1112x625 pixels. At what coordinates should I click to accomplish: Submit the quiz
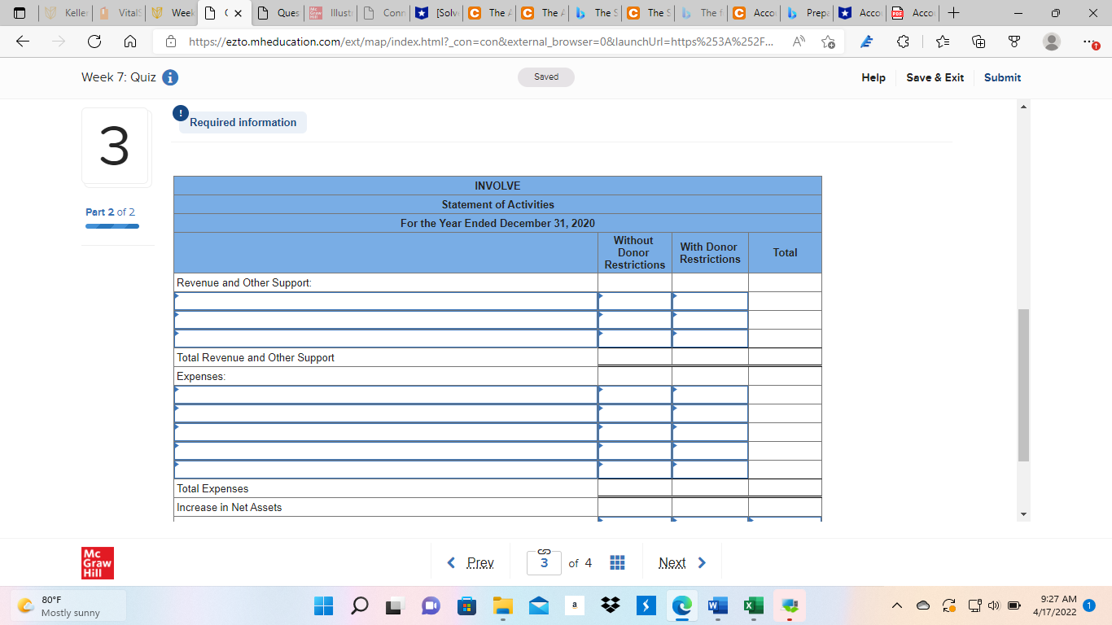1002,77
